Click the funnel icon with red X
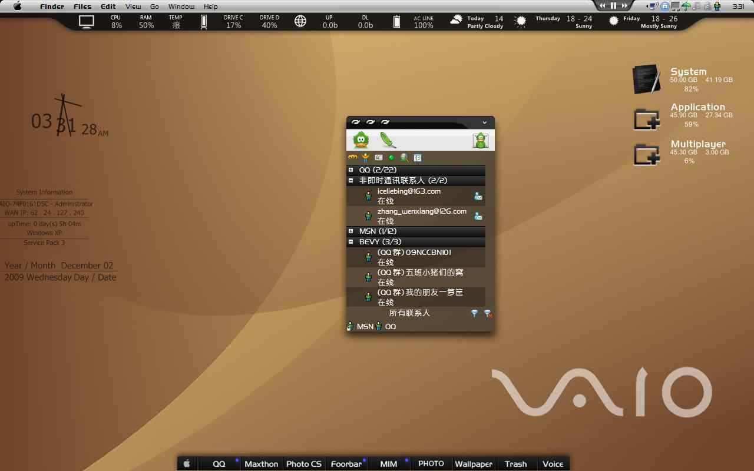754x471 pixels. (x=488, y=314)
